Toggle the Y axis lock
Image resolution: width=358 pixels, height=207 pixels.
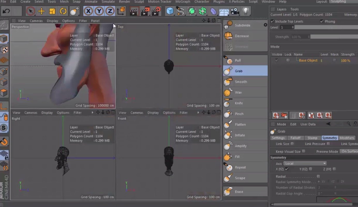pyautogui.click(x=99, y=11)
